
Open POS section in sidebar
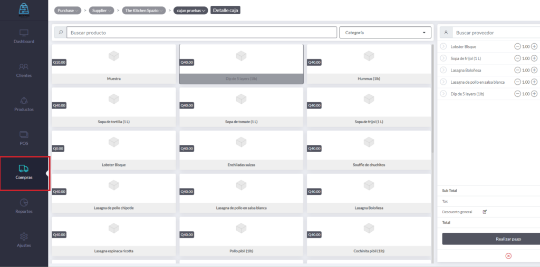pyautogui.click(x=24, y=138)
